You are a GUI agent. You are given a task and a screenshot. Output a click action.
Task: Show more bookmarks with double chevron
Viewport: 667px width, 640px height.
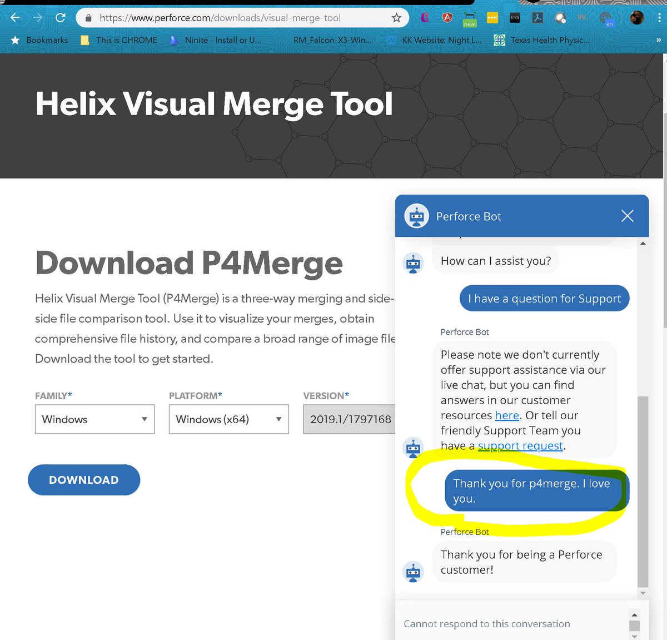(x=659, y=40)
